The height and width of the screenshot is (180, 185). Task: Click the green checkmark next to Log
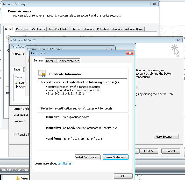click(x=17, y=82)
